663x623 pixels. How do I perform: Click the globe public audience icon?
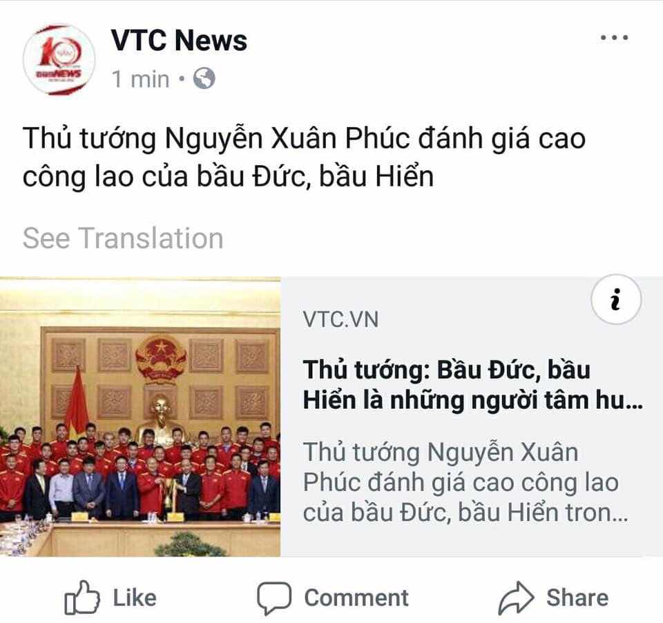click(x=204, y=78)
